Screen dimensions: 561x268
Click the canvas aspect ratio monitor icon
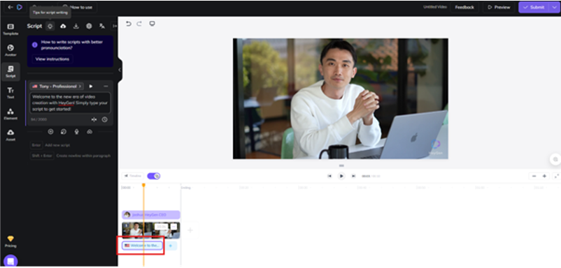pos(152,24)
